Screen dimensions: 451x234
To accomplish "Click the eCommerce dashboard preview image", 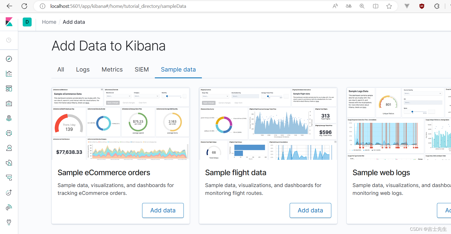I will [121, 124].
